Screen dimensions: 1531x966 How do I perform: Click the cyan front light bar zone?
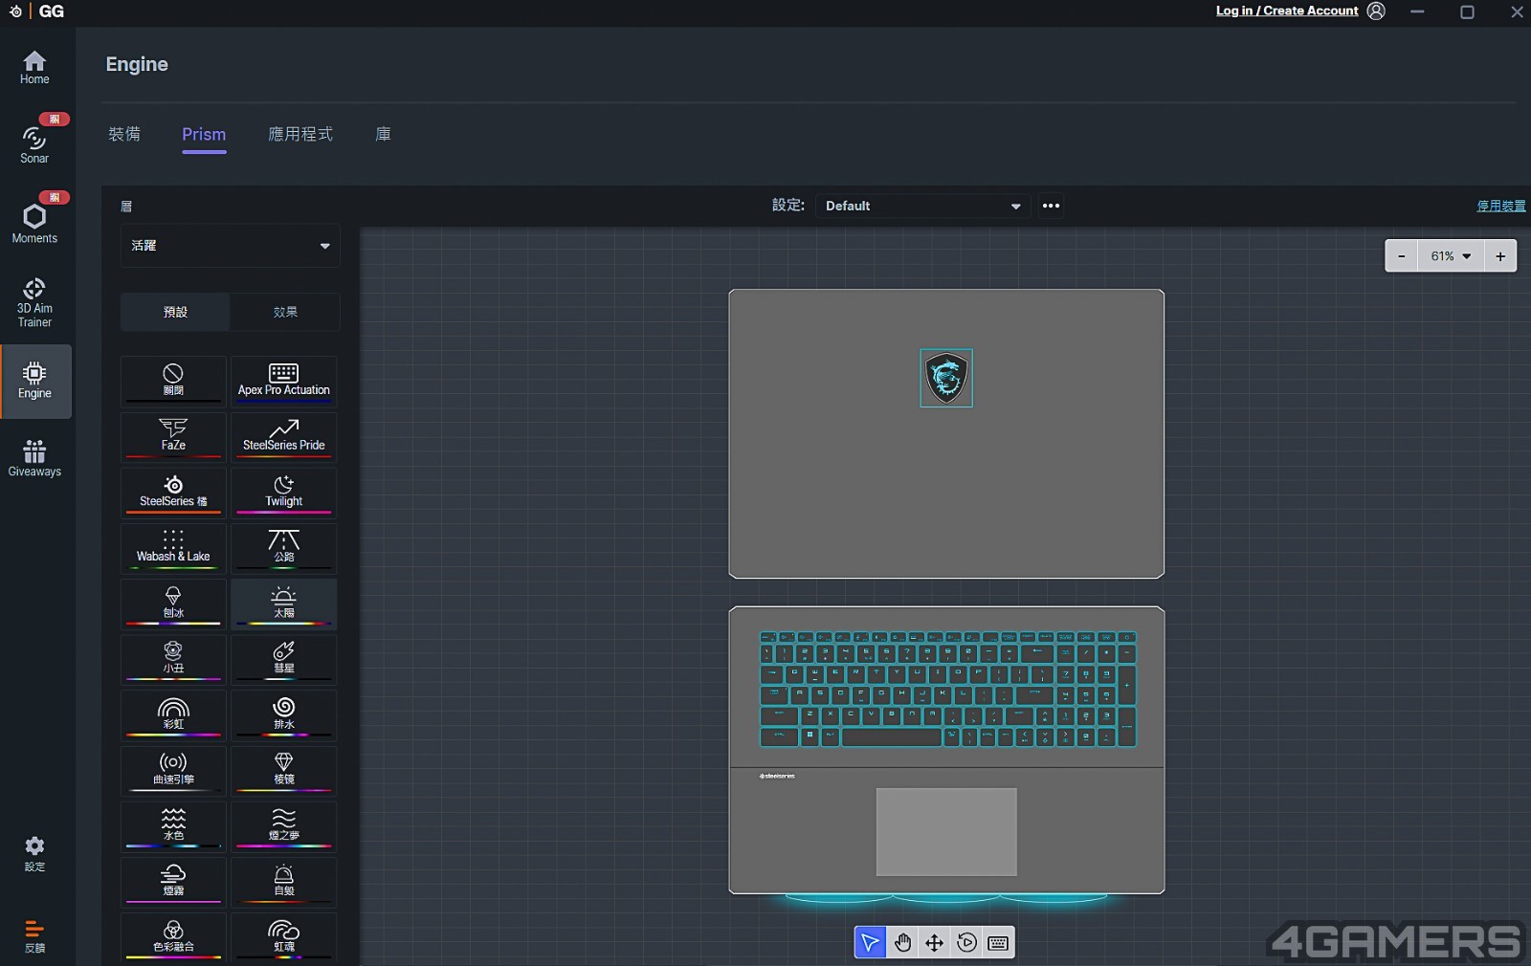click(x=946, y=899)
